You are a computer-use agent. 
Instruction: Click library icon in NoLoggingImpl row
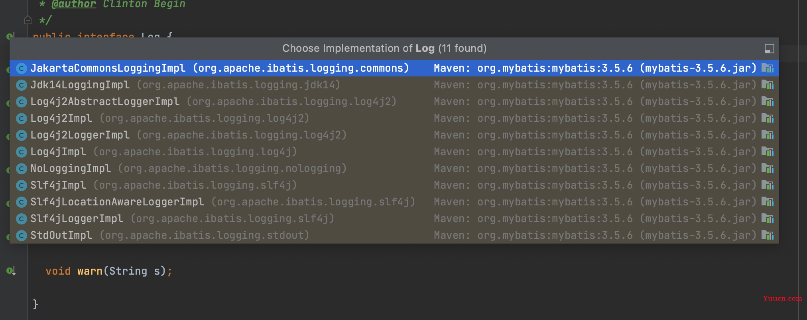pyautogui.click(x=768, y=168)
